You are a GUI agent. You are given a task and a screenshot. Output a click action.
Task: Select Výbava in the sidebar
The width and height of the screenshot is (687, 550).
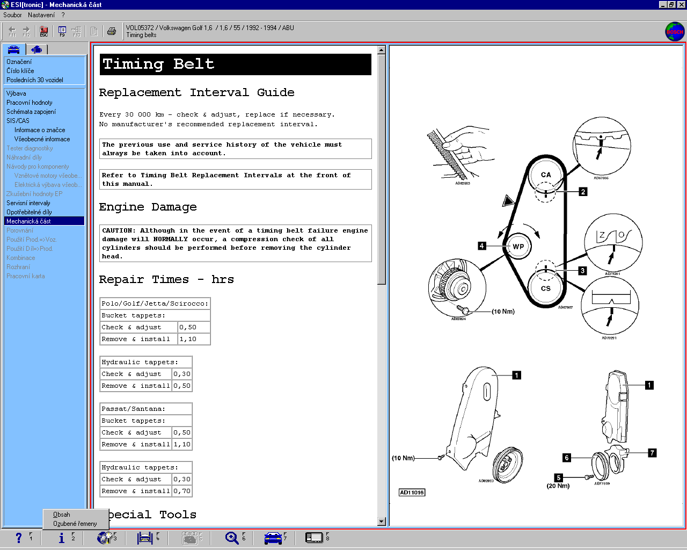pos(16,93)
